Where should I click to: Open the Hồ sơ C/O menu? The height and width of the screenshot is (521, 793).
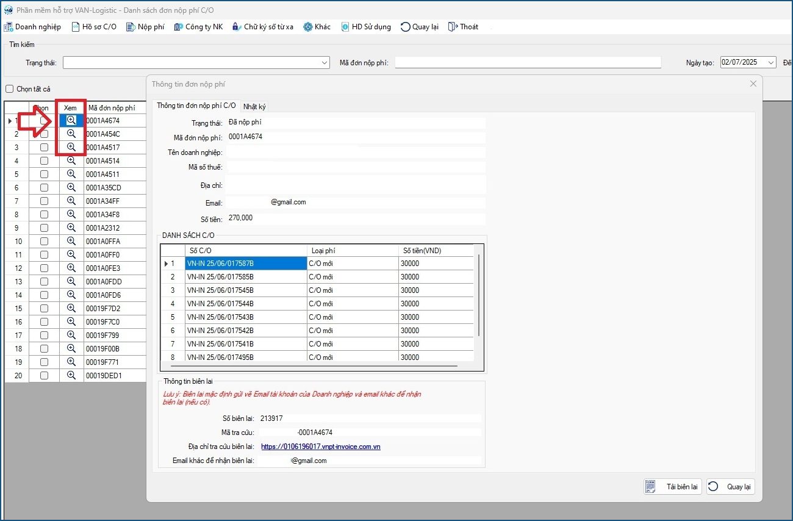[x=94, y=27]
